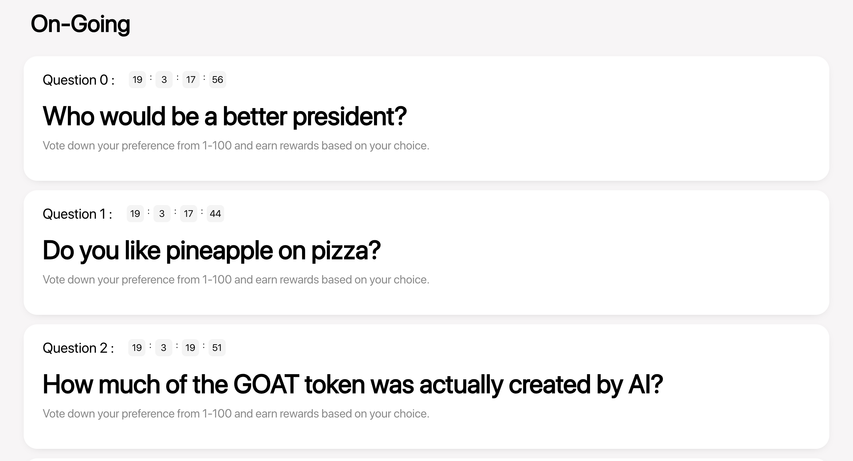Click the "Question 0 :" label
The width and height of the screenshot is (853, 461).
[78, 80]
